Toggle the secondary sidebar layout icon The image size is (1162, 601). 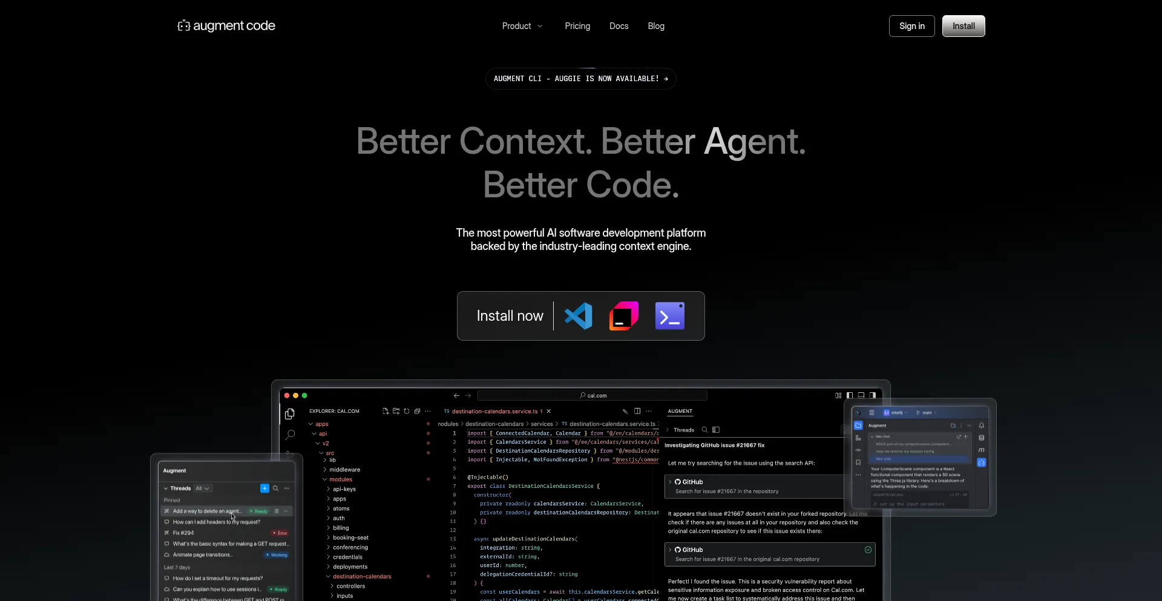tap(873, 395)
